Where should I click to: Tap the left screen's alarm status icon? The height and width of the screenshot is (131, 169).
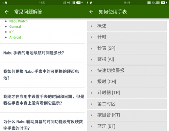point(6,3)
